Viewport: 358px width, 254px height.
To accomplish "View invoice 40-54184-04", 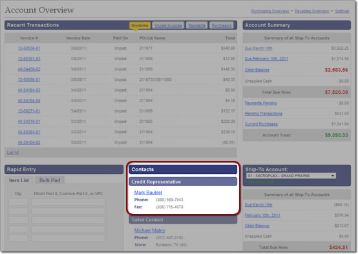I will (29, 101).
